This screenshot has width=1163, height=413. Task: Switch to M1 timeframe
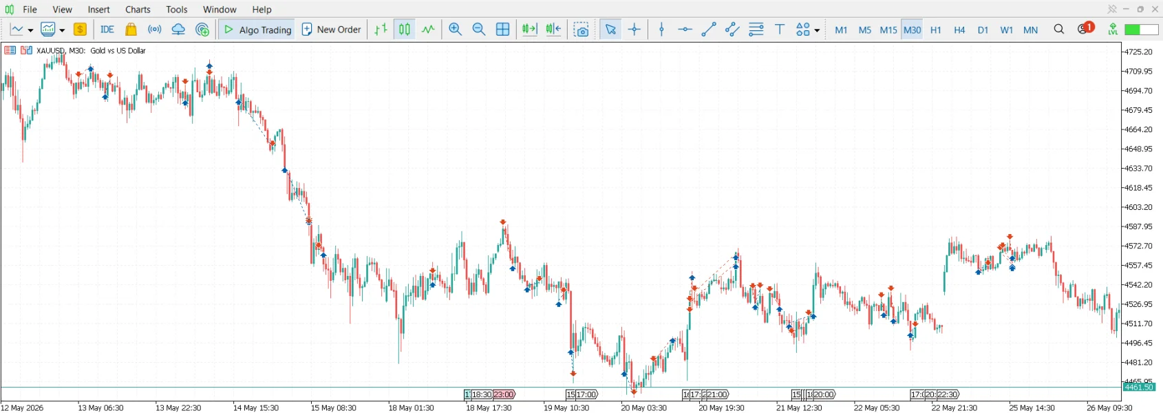[841, 30]
